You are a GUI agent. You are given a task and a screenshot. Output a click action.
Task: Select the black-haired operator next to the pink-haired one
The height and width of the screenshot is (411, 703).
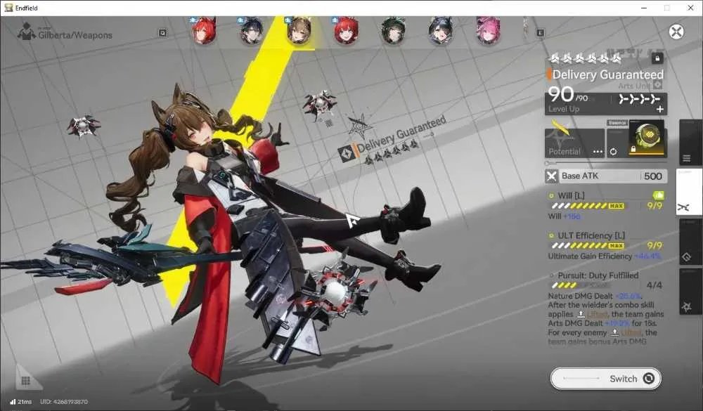[441, 30]
